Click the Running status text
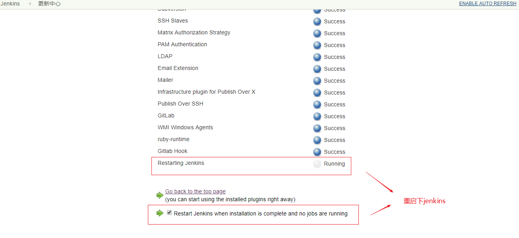The height and width of the screenshot is (238, 519). tap(334, 164)
